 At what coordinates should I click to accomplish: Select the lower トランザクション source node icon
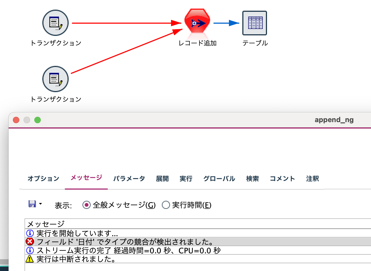pos(55,79)
